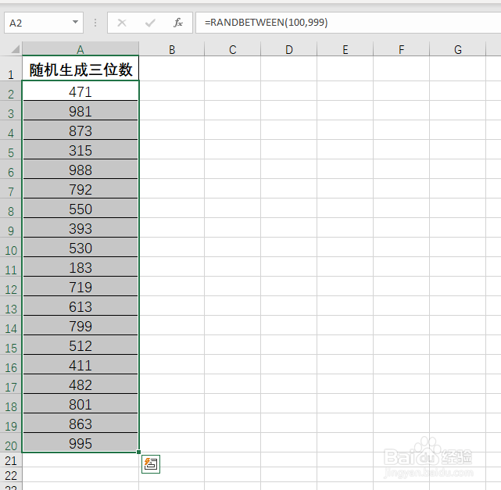This screenshot has width=501, height=490.
Task: Open the Auto Fill Options icon
Action: point(151,463)
